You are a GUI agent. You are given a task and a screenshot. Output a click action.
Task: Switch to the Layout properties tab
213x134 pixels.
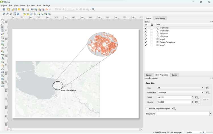149,75
